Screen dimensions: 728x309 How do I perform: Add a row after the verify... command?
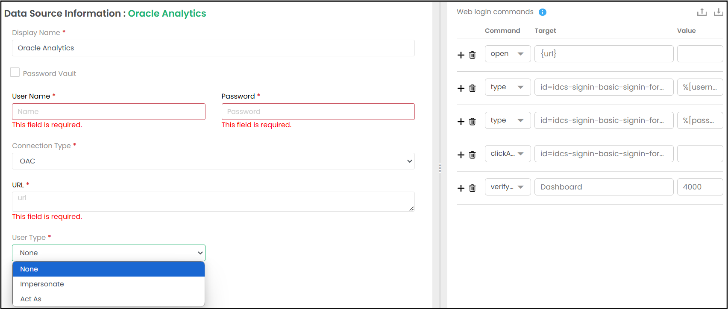[x=461, y=188]
